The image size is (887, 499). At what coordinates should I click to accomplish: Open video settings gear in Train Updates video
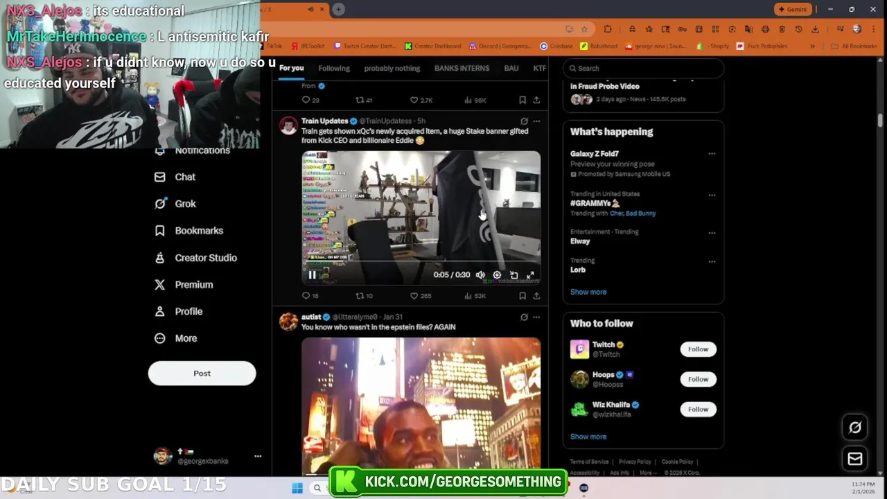(497, 275)
